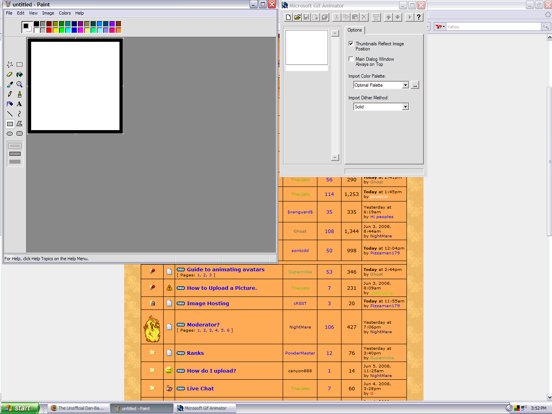This screenshot has height=414, width=552.
Task: Click the New icon in Gif Animator
Action: (x=288, y=17)
